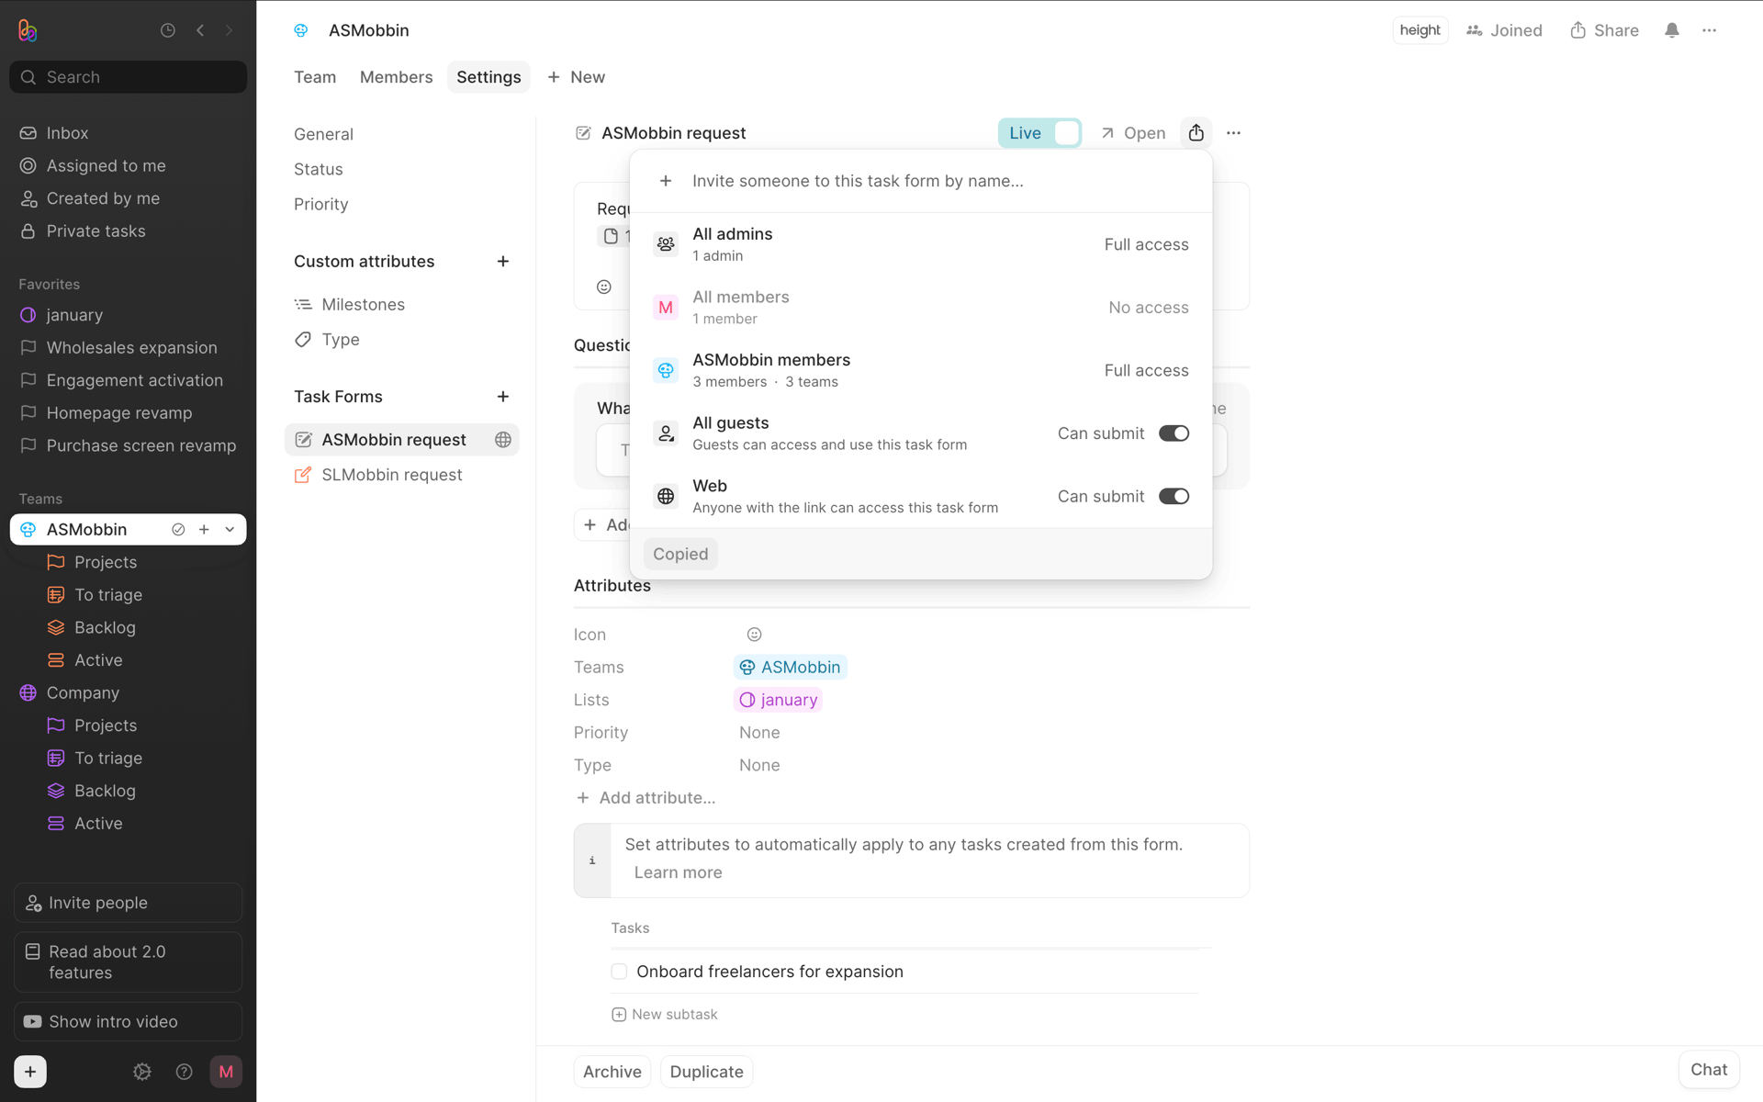Viewport: 1763px width, 1102px height.
Task: Click the Share button in the header
Action: [x=1604, y=30]
